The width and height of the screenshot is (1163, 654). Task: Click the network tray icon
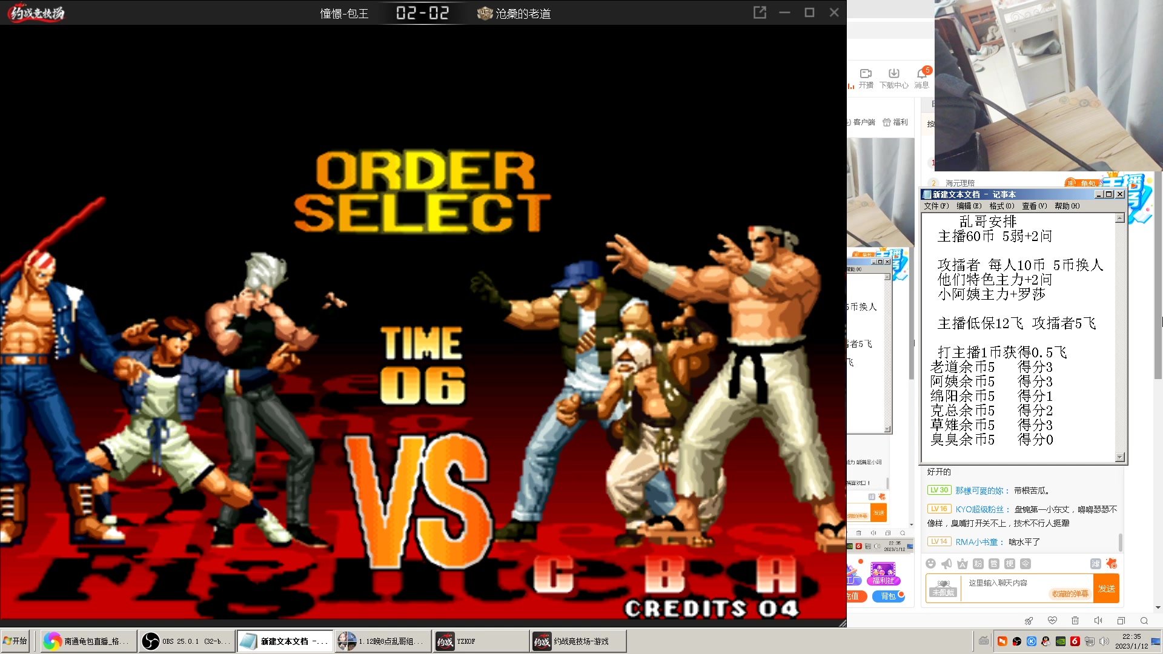[1090, 641]
